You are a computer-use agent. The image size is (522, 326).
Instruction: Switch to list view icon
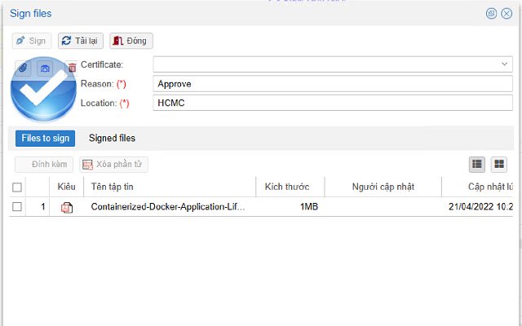pos(476,165)
